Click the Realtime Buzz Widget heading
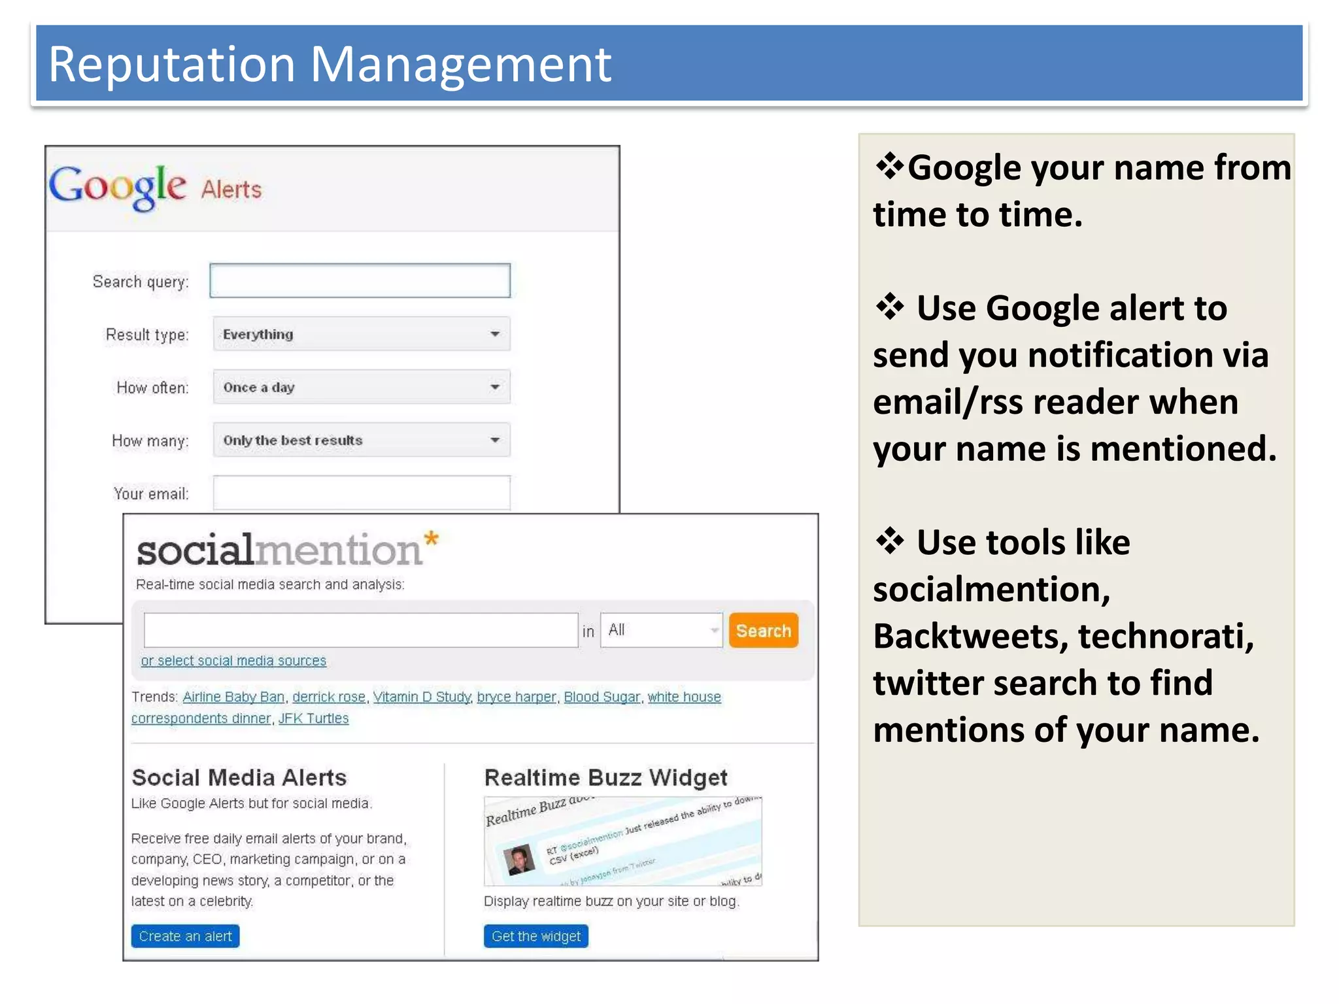 (x=606, y=777)
